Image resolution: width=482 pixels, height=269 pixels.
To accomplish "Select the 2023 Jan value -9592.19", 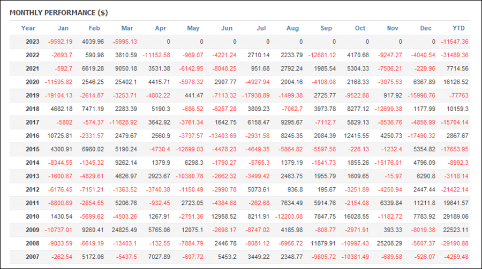I will pos(60,42).
